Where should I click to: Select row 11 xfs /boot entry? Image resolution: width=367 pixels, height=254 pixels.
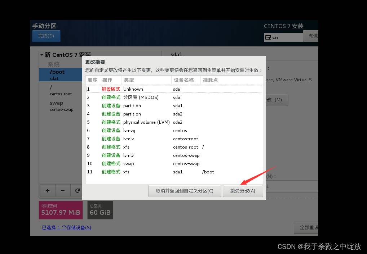174,172
